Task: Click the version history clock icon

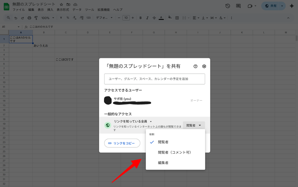Action: pos(228,6)
